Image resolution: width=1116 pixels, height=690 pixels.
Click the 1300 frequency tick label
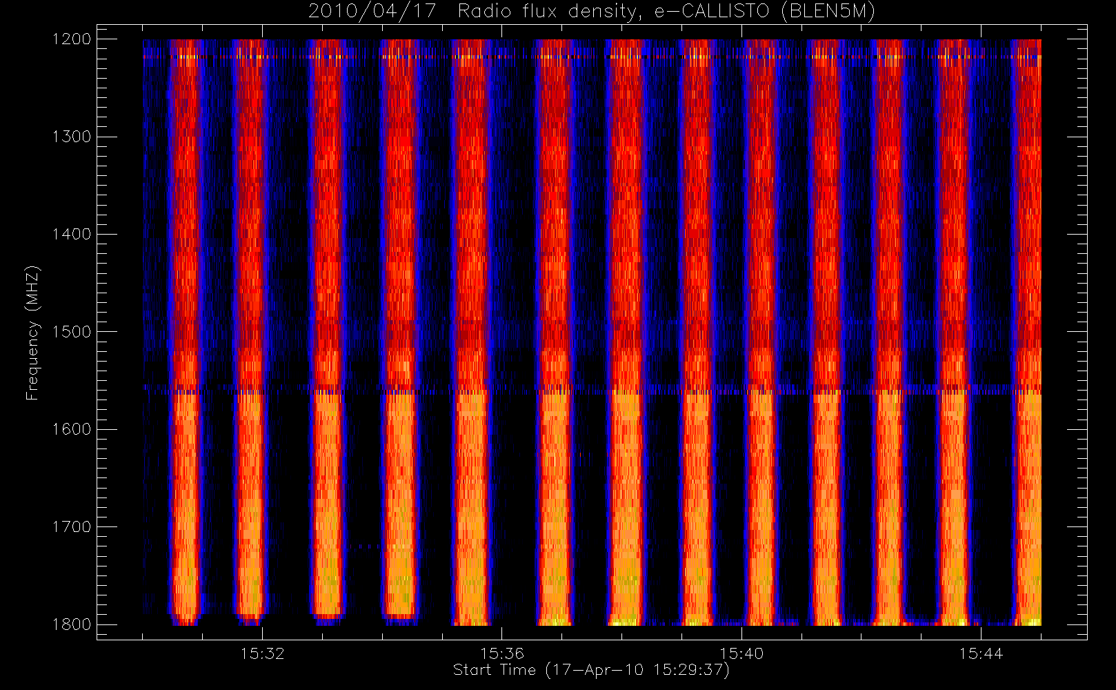coord(72,137)
